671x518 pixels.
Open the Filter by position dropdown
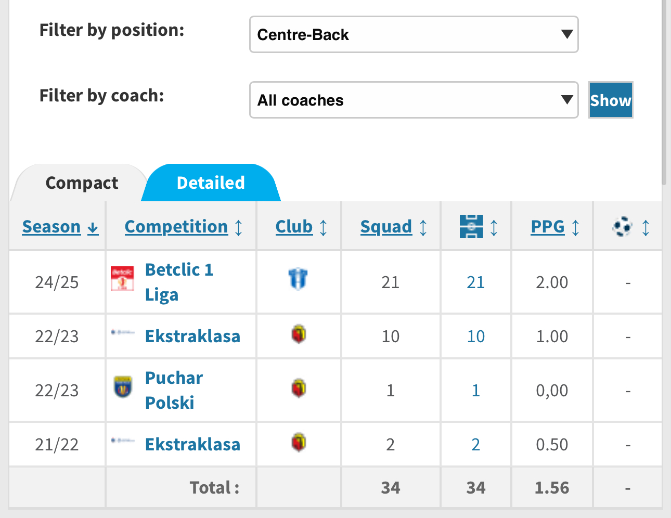click(414, 34)
